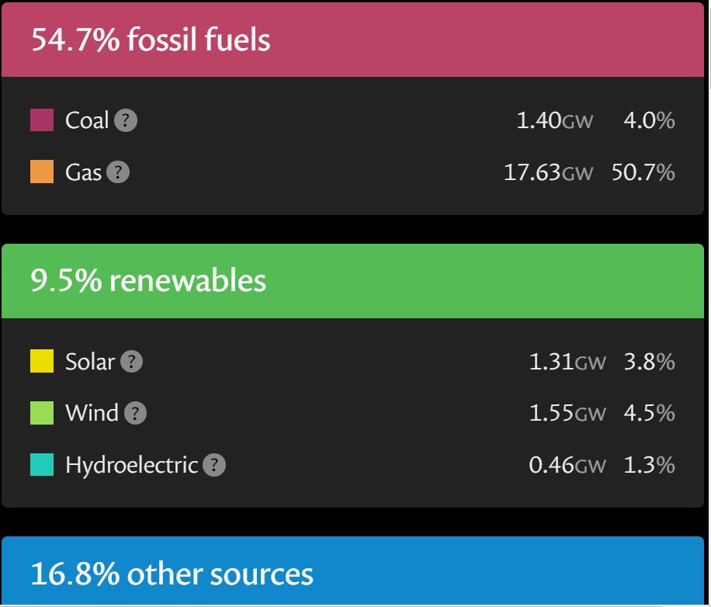Open the "16.8% other sources" header
Image resolution: width=711 pixels, height=607 pixels.
point(172,574)
